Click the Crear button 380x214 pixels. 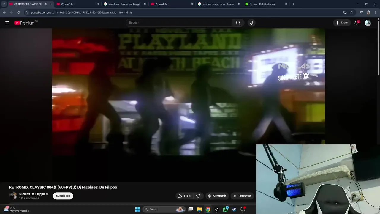click(x=341, y=23)
